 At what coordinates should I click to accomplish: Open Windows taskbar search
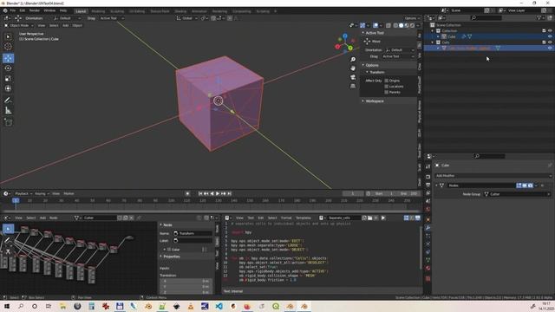tap(21, 306)
